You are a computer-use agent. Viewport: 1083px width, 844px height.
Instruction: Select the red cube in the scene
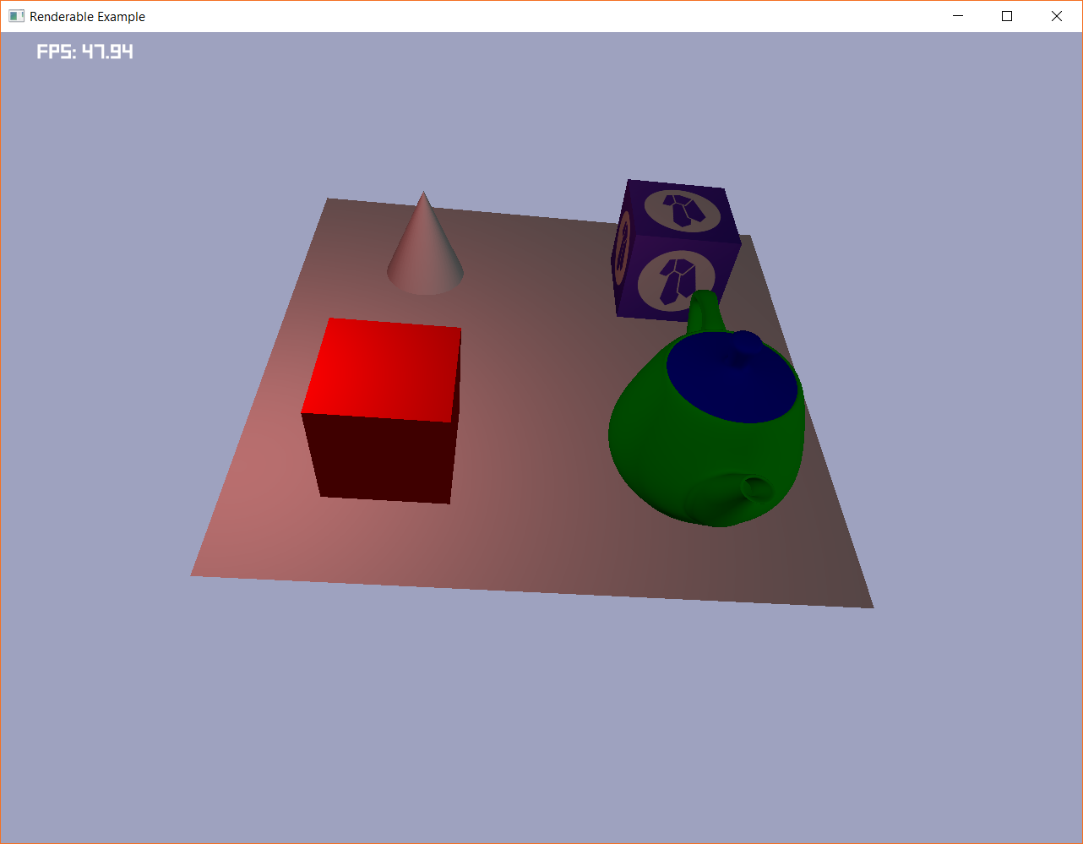pos(382,411)
